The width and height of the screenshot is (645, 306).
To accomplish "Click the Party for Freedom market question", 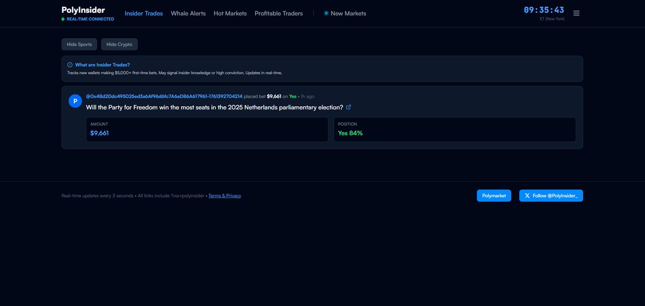I will 214,107.
